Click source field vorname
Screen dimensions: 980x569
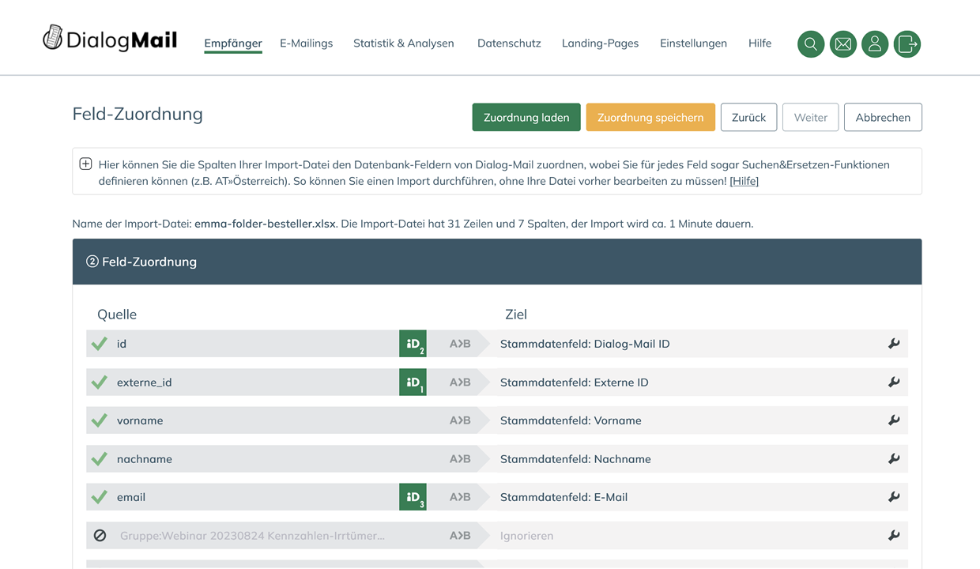tap(140, 420)
